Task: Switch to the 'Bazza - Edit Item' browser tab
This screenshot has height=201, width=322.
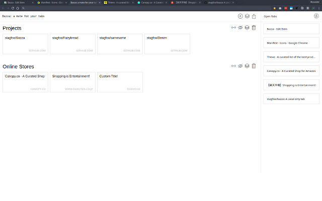Action: [x=18, y=3]
